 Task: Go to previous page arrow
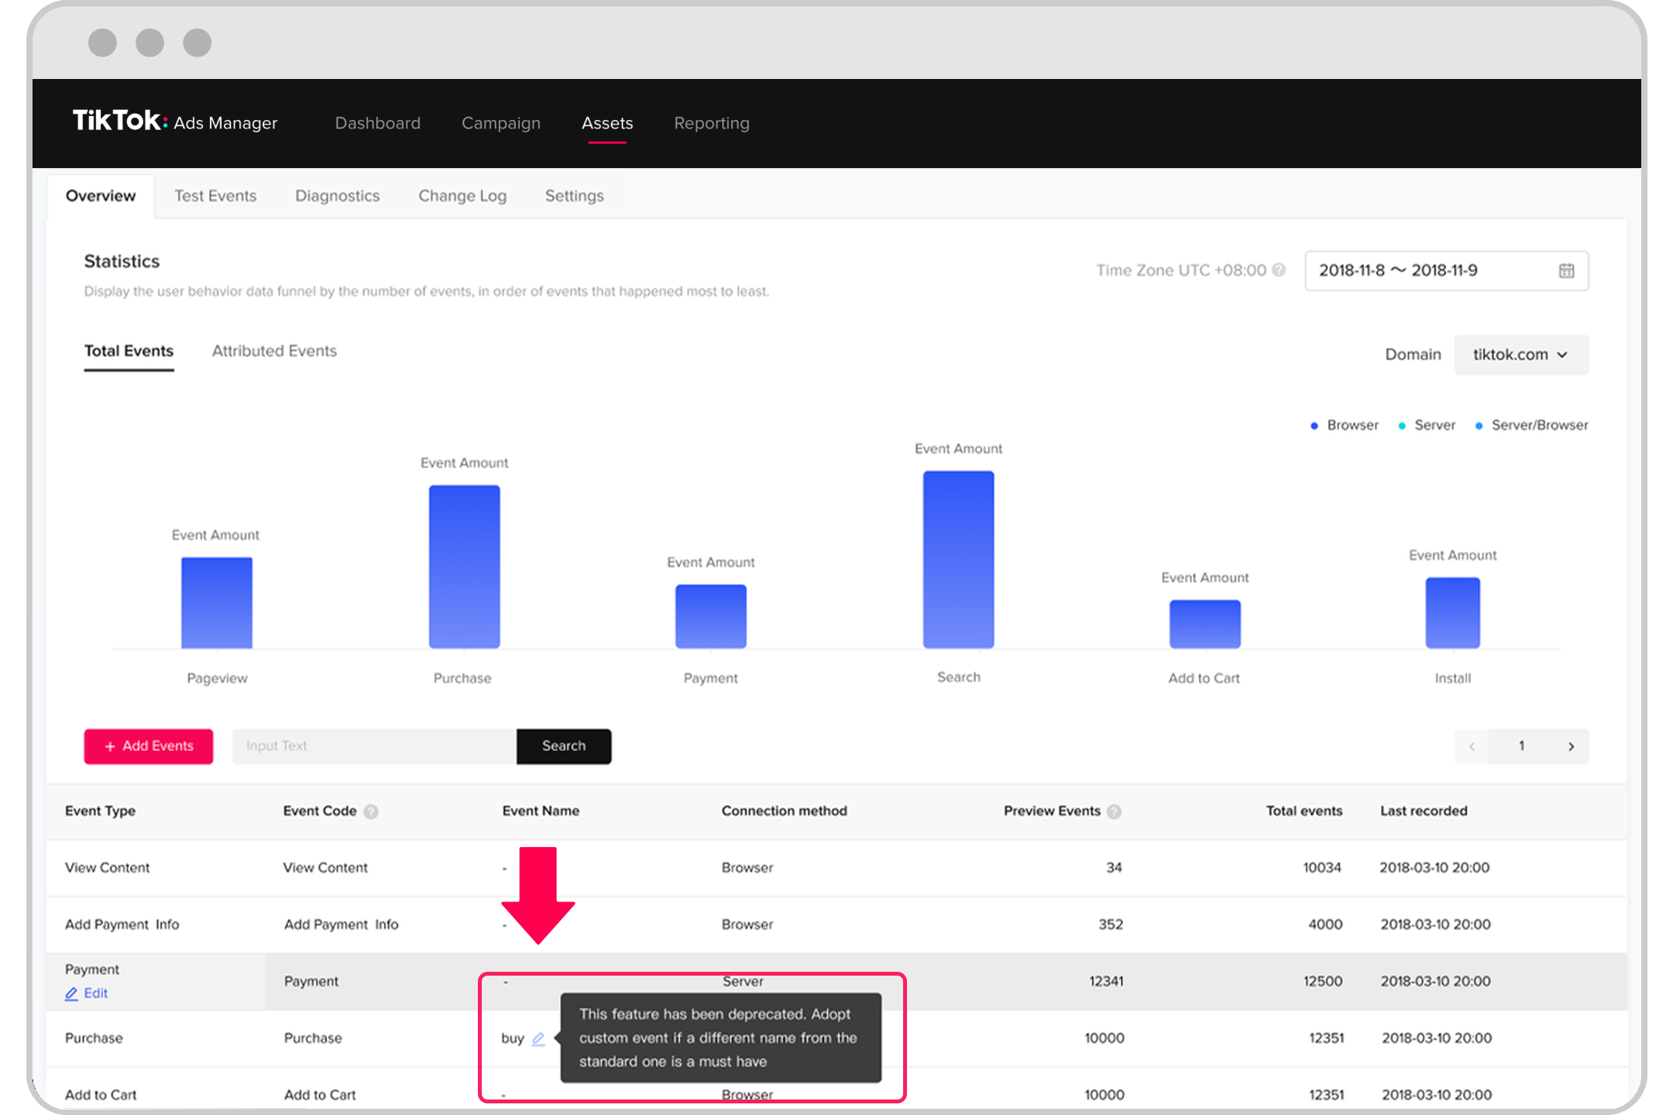tap(1472, 746)
